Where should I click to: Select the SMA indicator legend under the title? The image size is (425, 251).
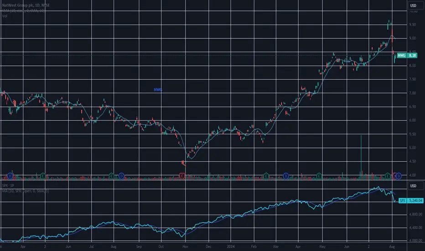[23, 10]
